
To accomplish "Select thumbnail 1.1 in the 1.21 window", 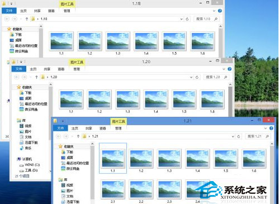I will click(113, 158).
